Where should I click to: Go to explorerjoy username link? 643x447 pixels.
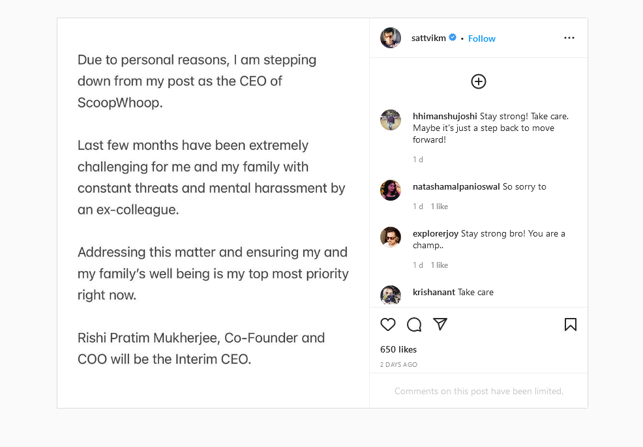tap(436, 234)
